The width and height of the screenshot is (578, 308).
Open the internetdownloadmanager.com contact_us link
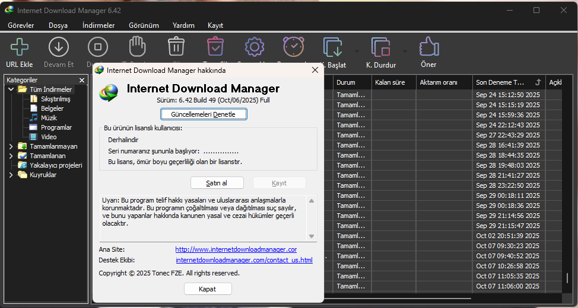(x=244, y=260)
